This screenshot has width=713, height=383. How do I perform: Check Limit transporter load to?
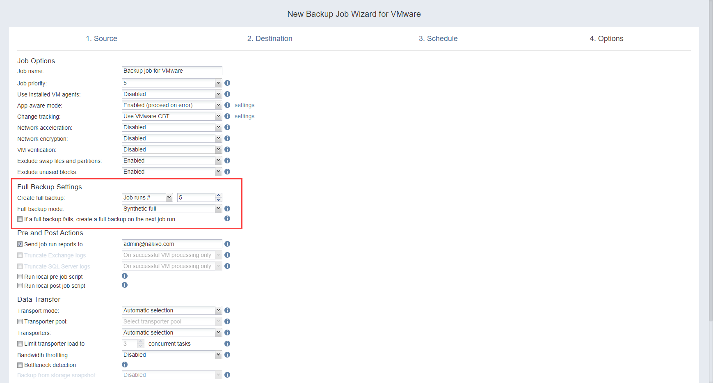(20, 344)
